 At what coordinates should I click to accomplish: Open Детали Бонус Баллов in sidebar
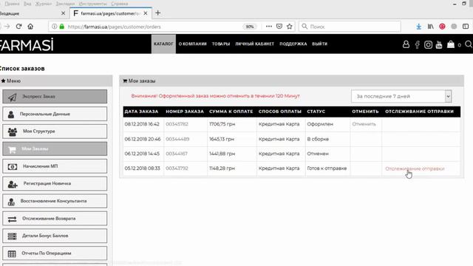point(55,236)
